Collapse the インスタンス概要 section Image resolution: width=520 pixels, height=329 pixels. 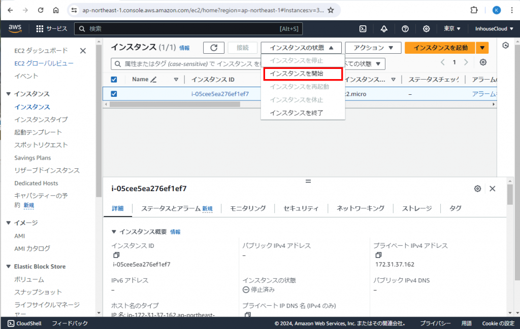pos(114,232)
